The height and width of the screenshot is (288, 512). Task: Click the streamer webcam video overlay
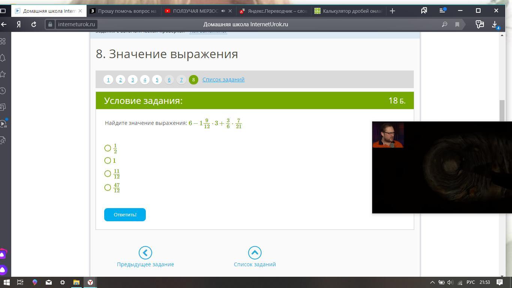(x=388, y=135)
